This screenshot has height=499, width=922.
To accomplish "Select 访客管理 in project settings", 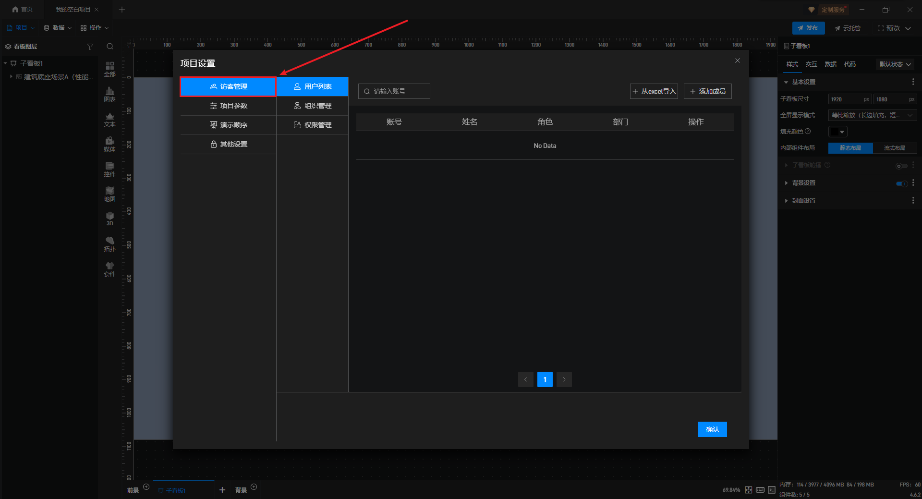I will click(x=228, y=86).
